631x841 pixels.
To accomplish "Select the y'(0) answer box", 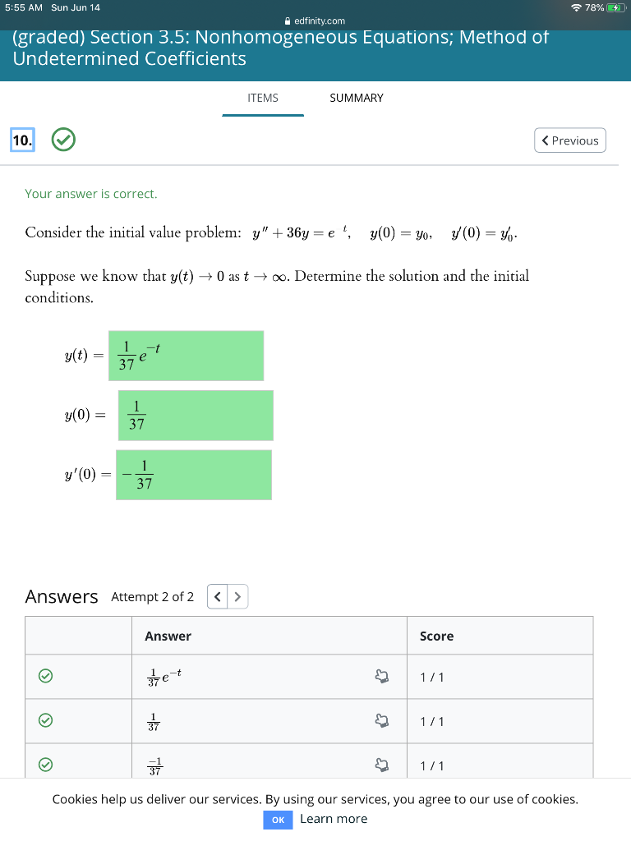I will 195,475.
